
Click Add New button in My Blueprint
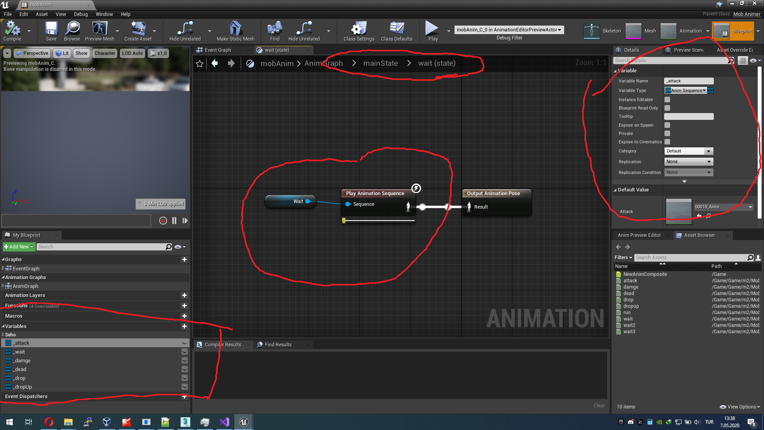(19, 247)
